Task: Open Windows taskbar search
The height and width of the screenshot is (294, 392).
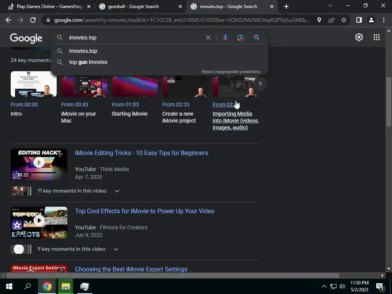Action: (x=28, y=286)
